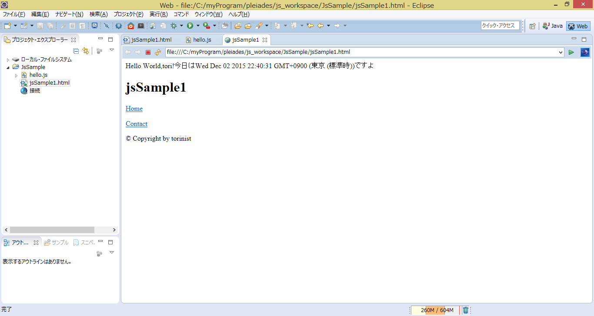The height and width of the screenshot is (316, 594).
Task: Expand the hello.js tree node
Action: tap(17, 75)
